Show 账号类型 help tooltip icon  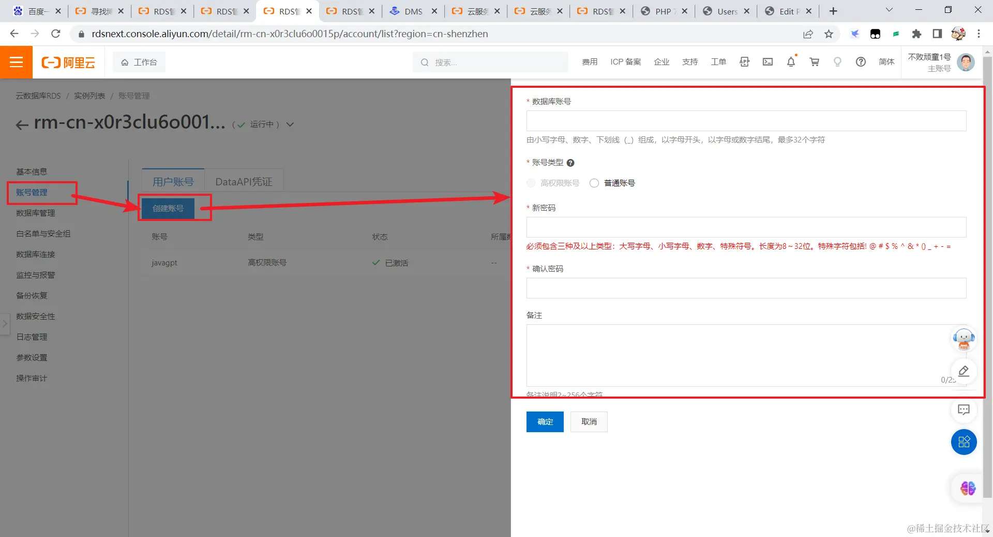(x=570, y=163)
